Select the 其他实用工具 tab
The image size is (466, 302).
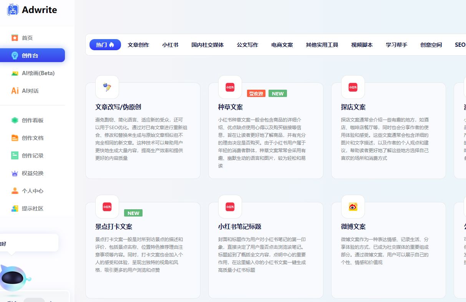coord(322,45)
